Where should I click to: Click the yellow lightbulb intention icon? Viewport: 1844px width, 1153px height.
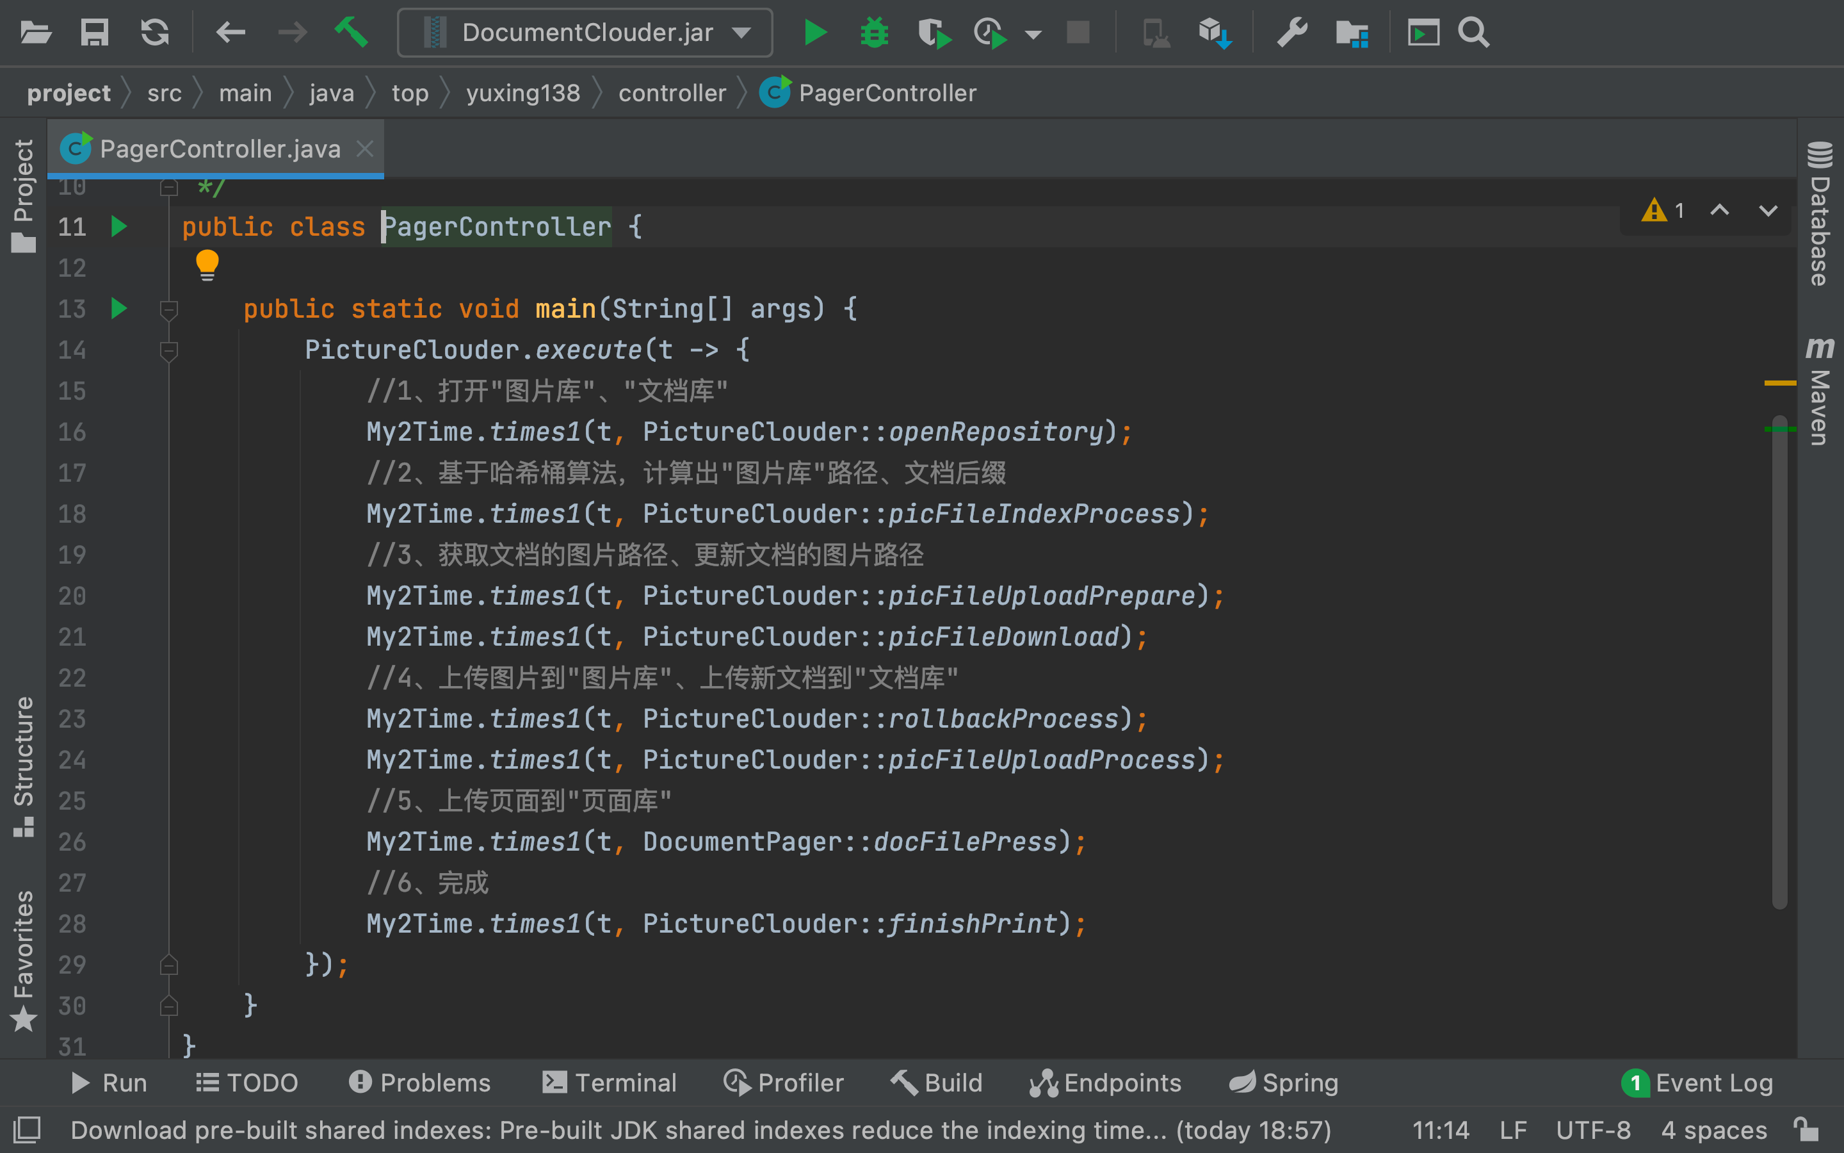207,265
